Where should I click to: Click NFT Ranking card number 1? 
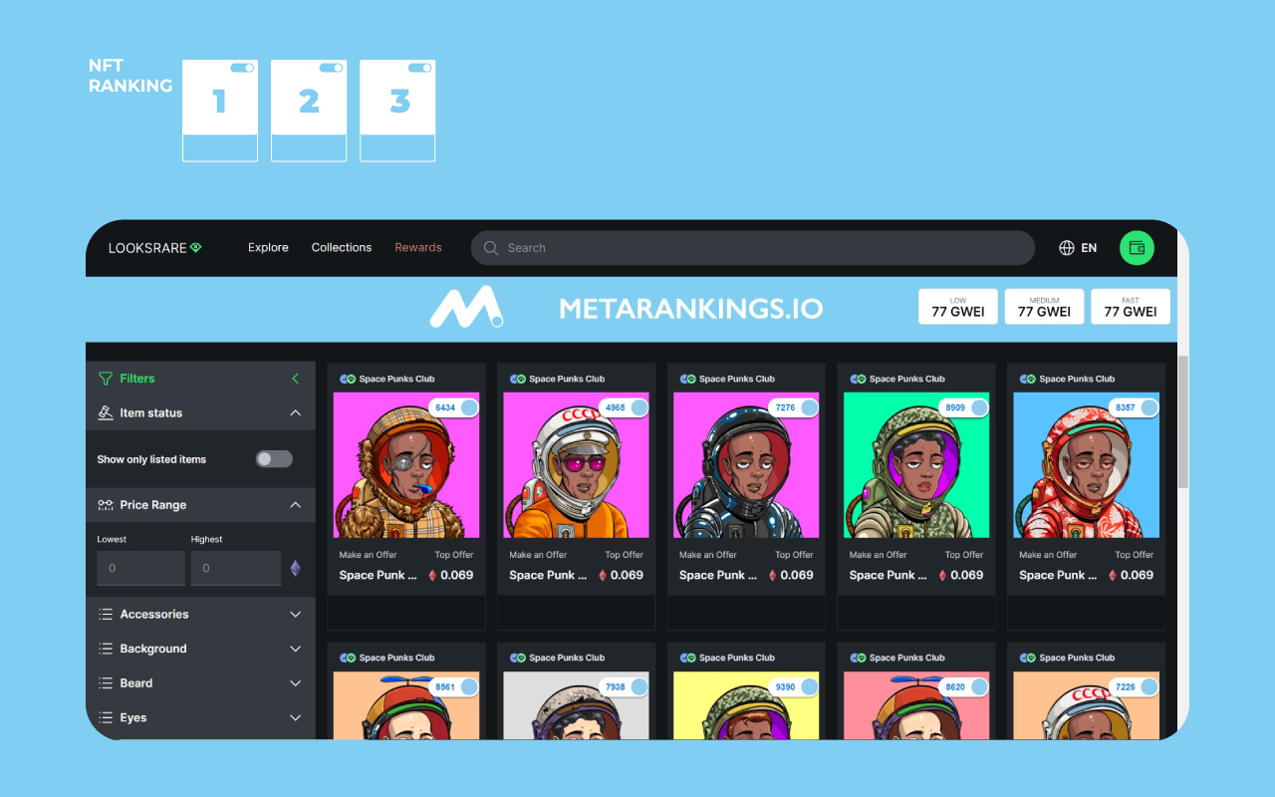point(220,111)
